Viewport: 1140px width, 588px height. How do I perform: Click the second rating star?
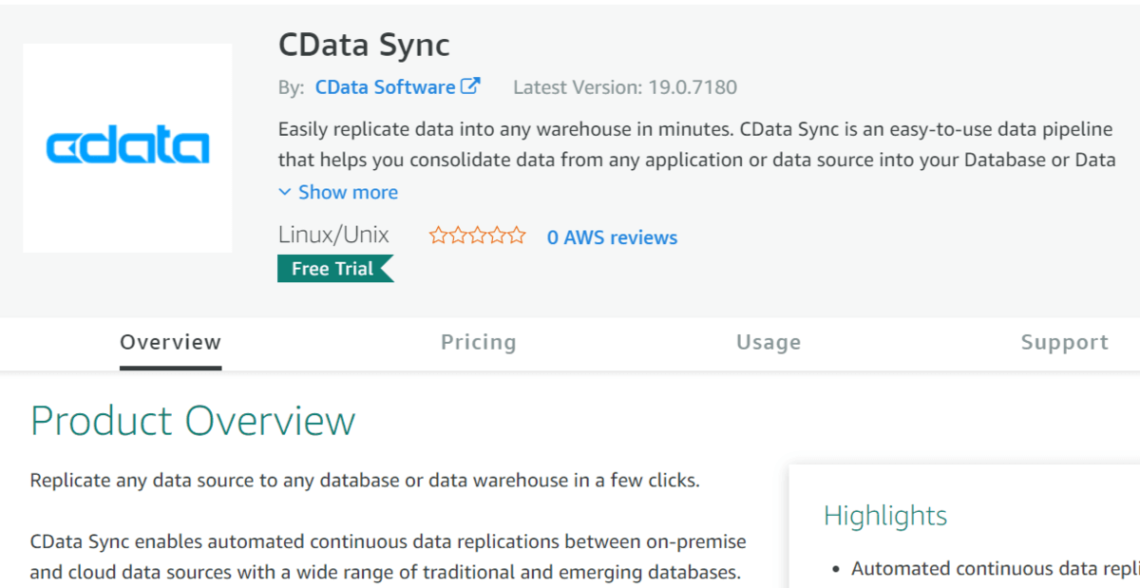point(457,237)
